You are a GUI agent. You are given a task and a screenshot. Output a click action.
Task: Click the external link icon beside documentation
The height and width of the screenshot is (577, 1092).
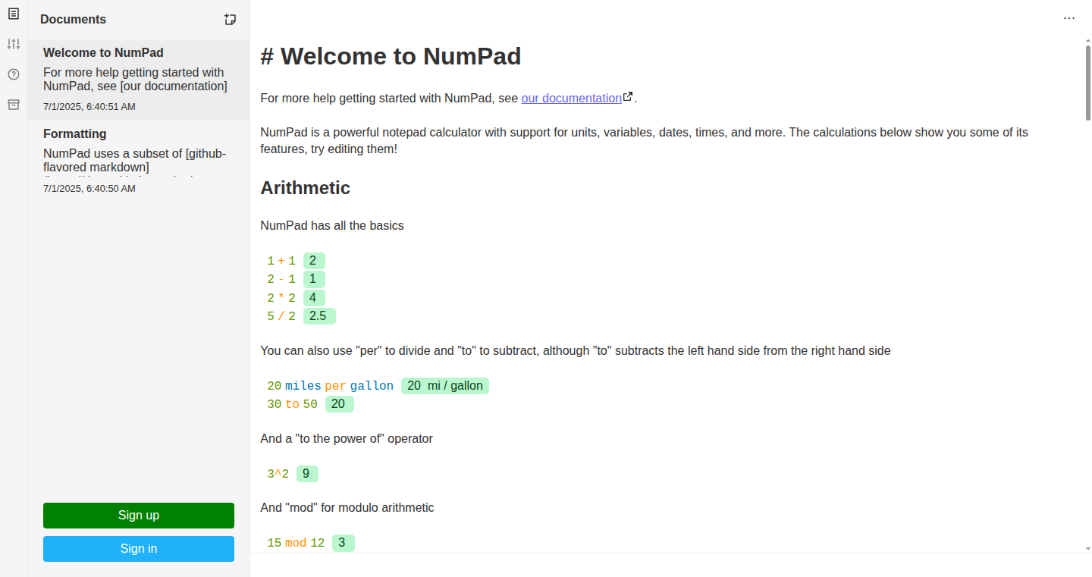628,97
